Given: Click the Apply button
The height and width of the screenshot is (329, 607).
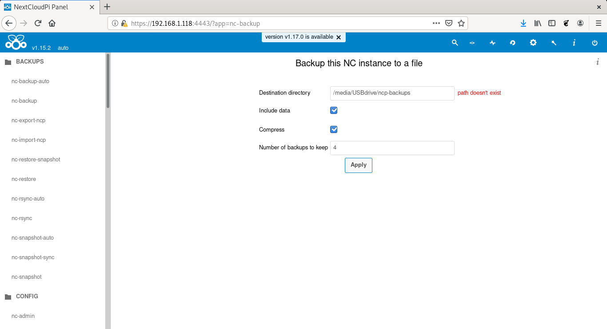Looking at the screenshot, I should [x=359, y=165].
